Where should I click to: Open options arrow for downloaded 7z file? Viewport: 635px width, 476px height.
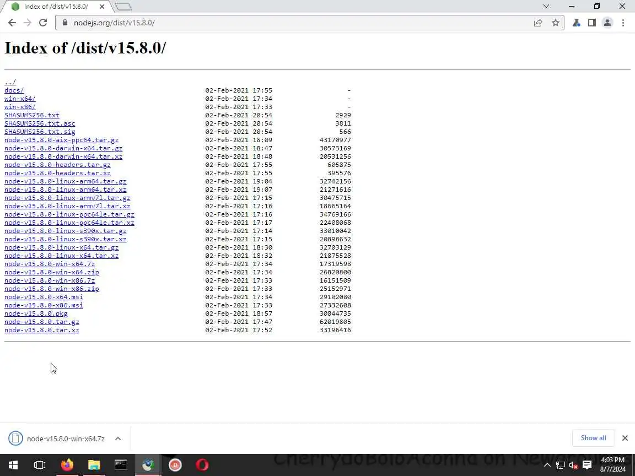coord(118,439)
